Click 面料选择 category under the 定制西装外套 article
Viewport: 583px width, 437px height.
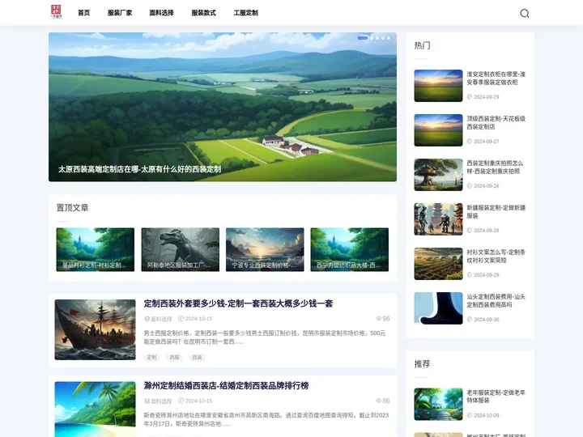coord(161,319)
